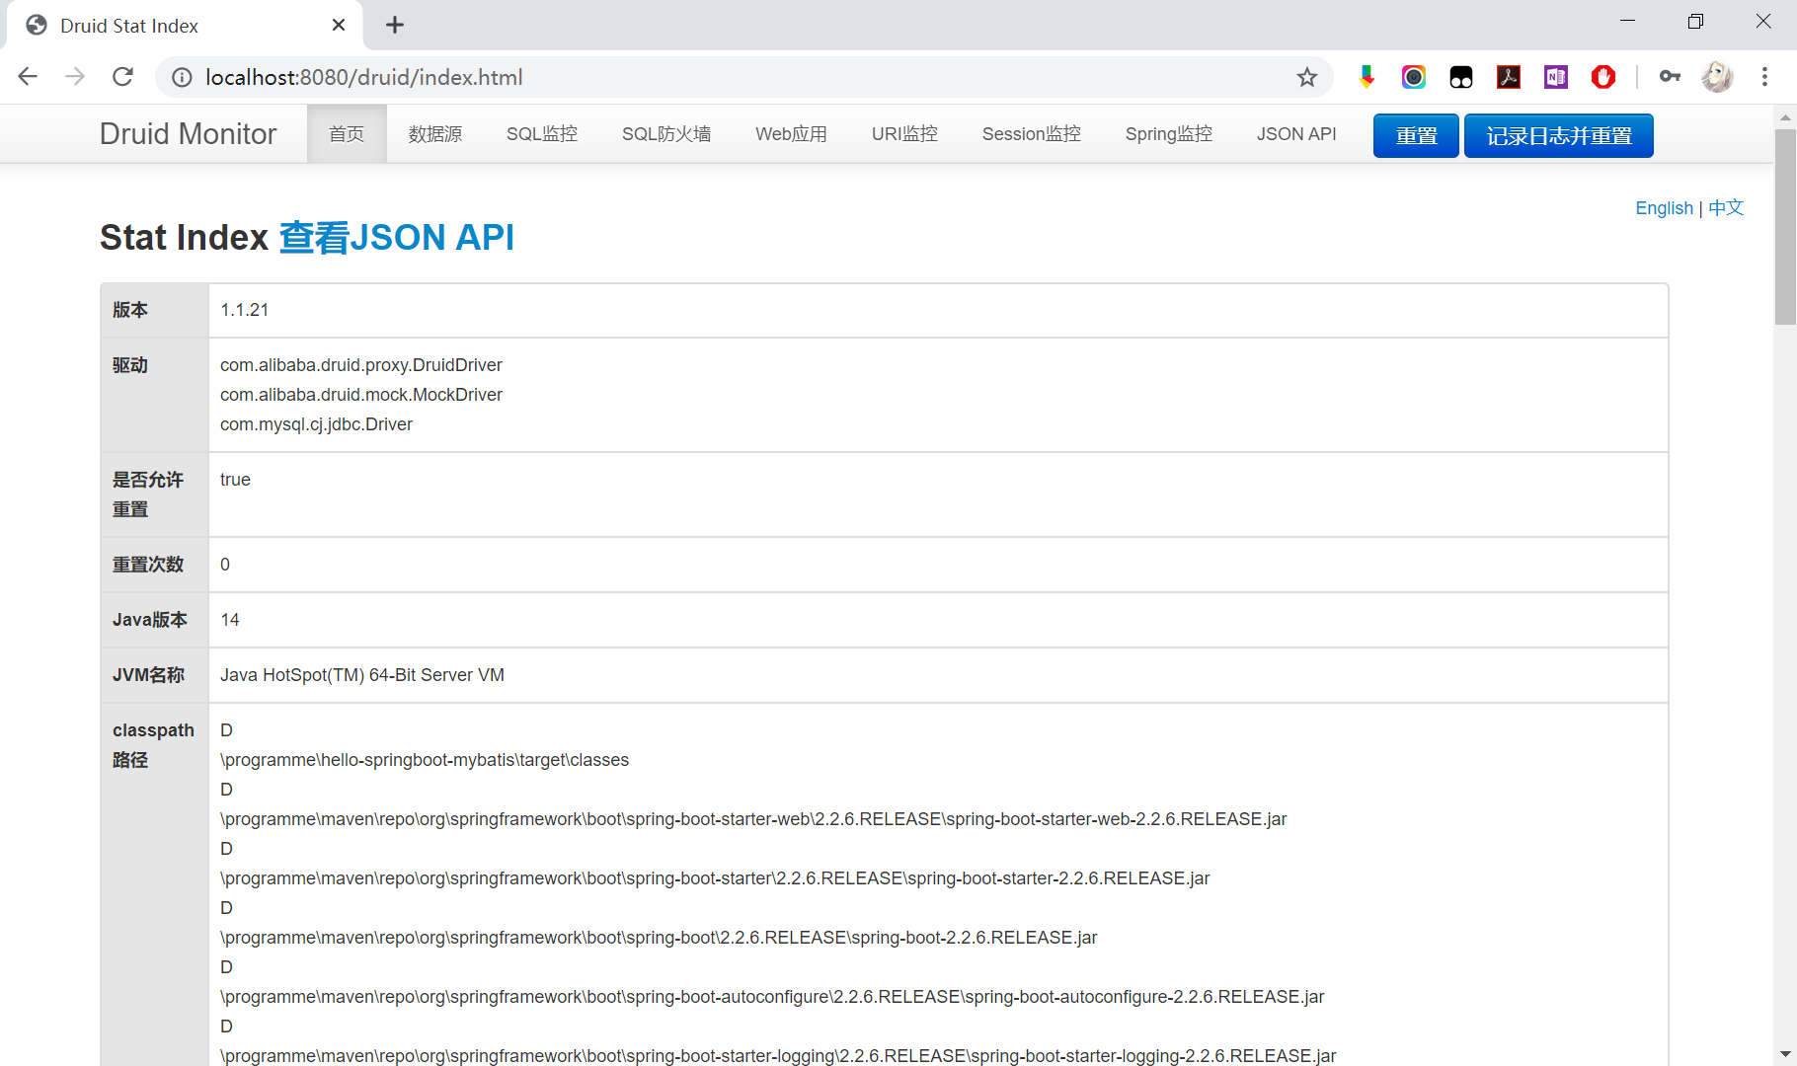Bookmark this page with the star icon

tap(1307, 77)
